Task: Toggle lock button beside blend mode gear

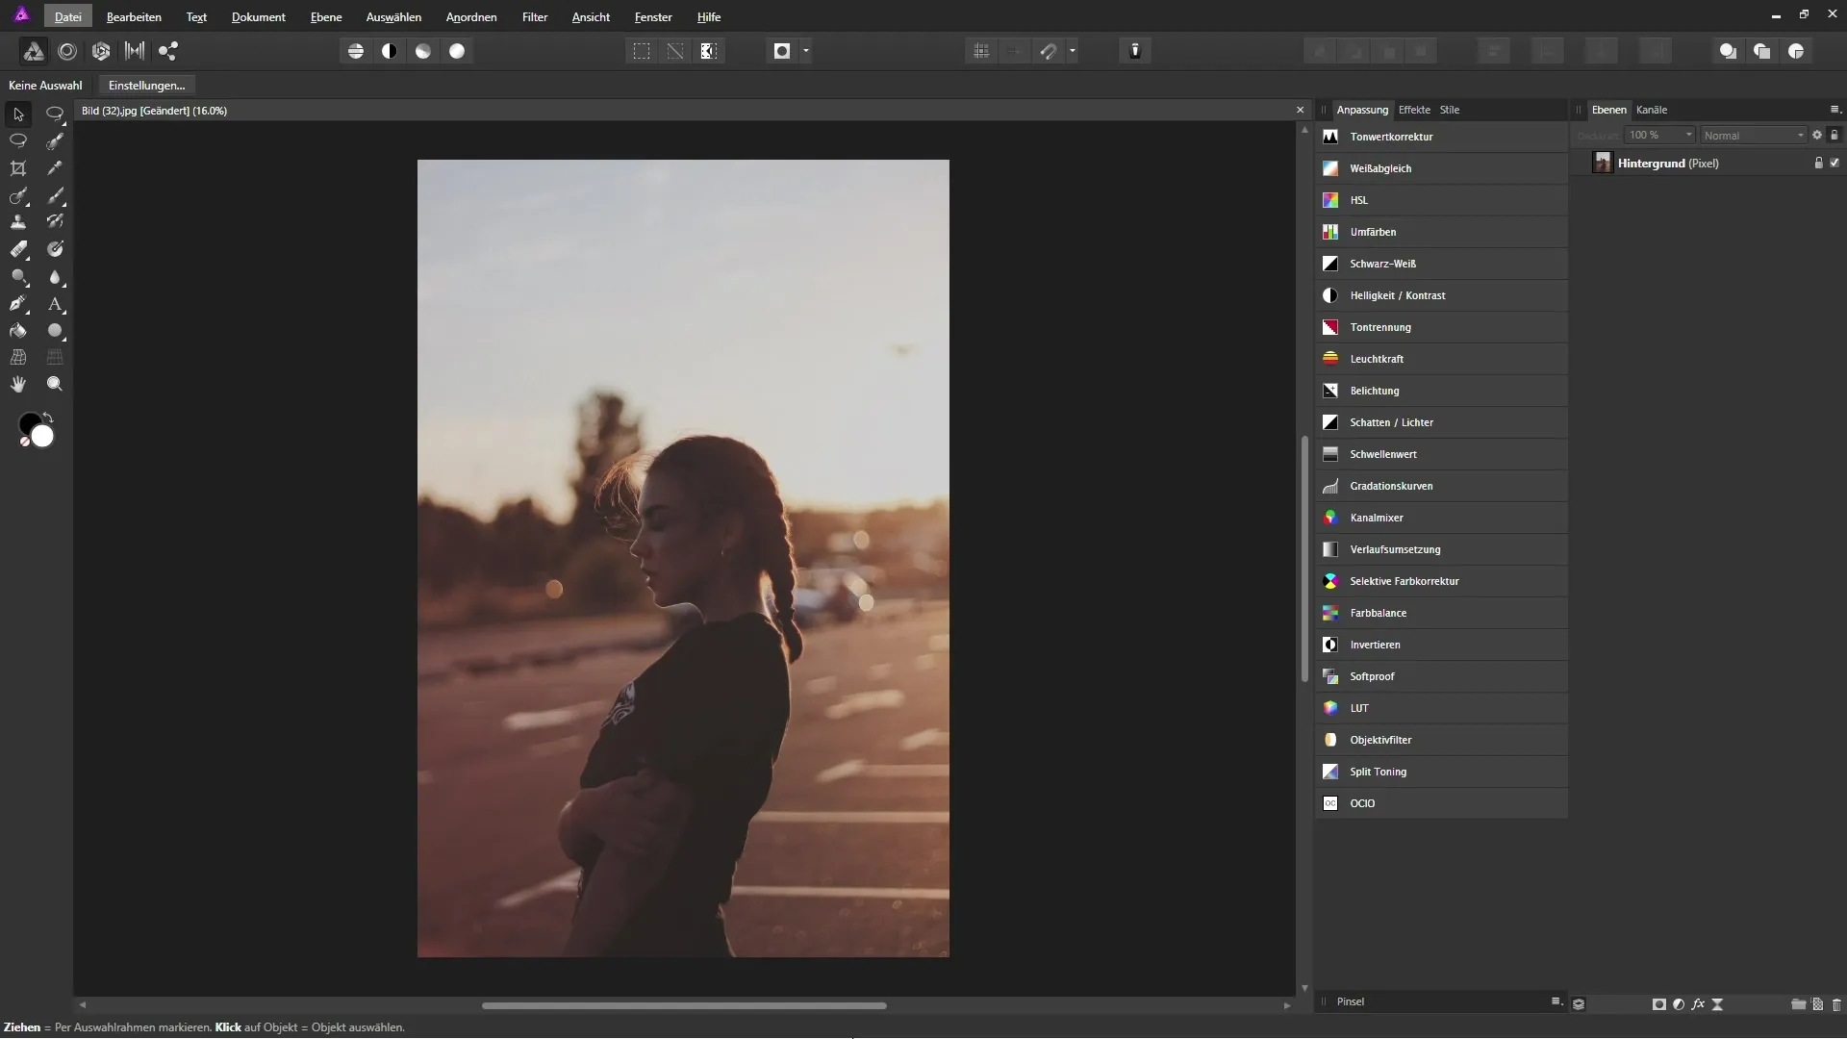Action: (1834, 135)
